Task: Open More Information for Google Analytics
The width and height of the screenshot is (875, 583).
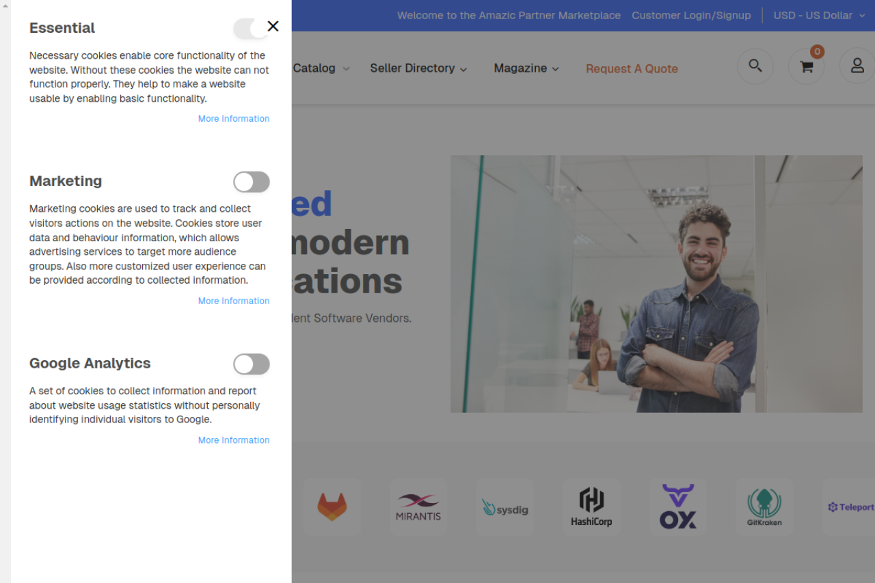Action: point(234,440)
